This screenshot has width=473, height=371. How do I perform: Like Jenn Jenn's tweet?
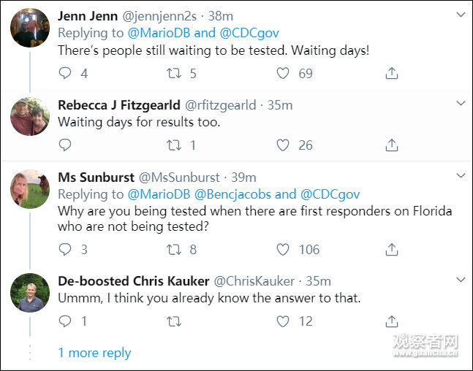283,73
